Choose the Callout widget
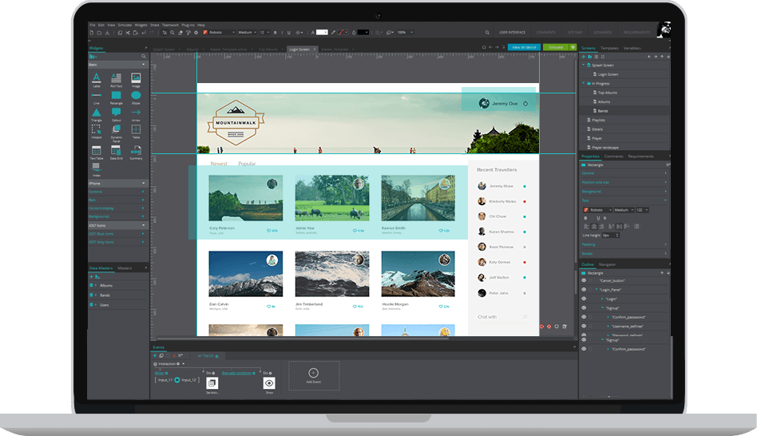 pos(116,113)
